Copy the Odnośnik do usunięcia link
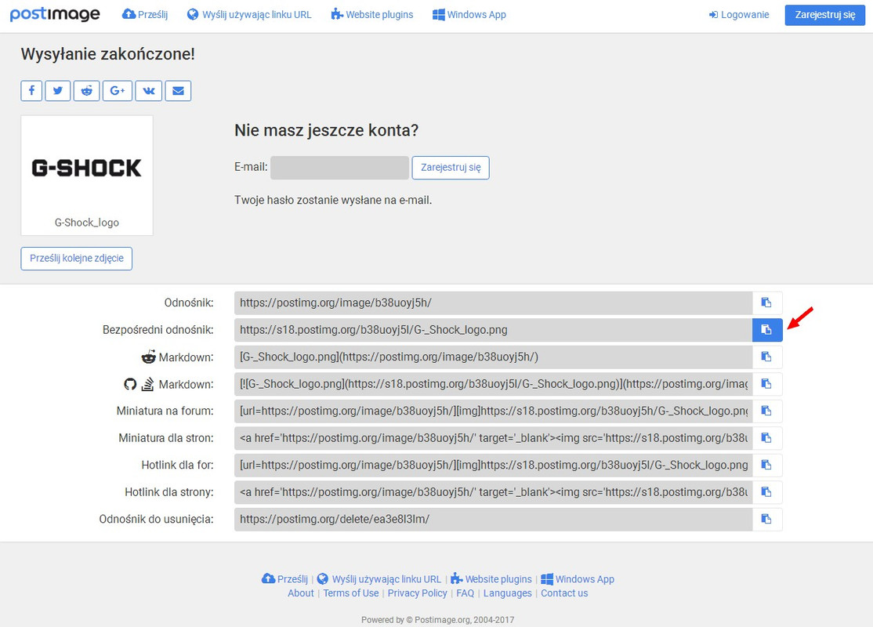Viewport: 873px width, 627px height. (767, 519)
